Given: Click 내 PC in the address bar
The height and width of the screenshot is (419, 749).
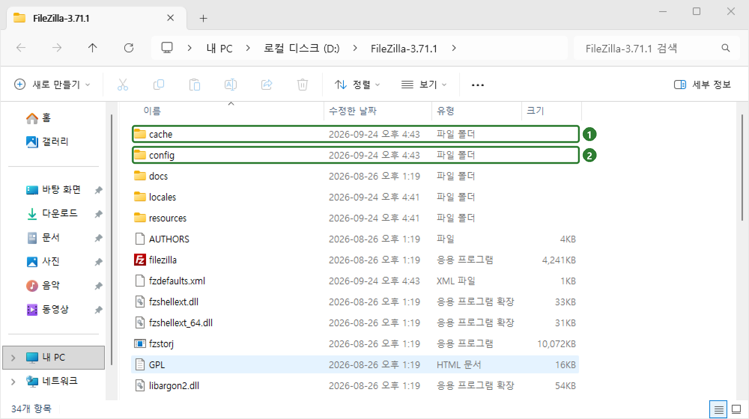Looking at the screenshot, I should coord(219,48).
